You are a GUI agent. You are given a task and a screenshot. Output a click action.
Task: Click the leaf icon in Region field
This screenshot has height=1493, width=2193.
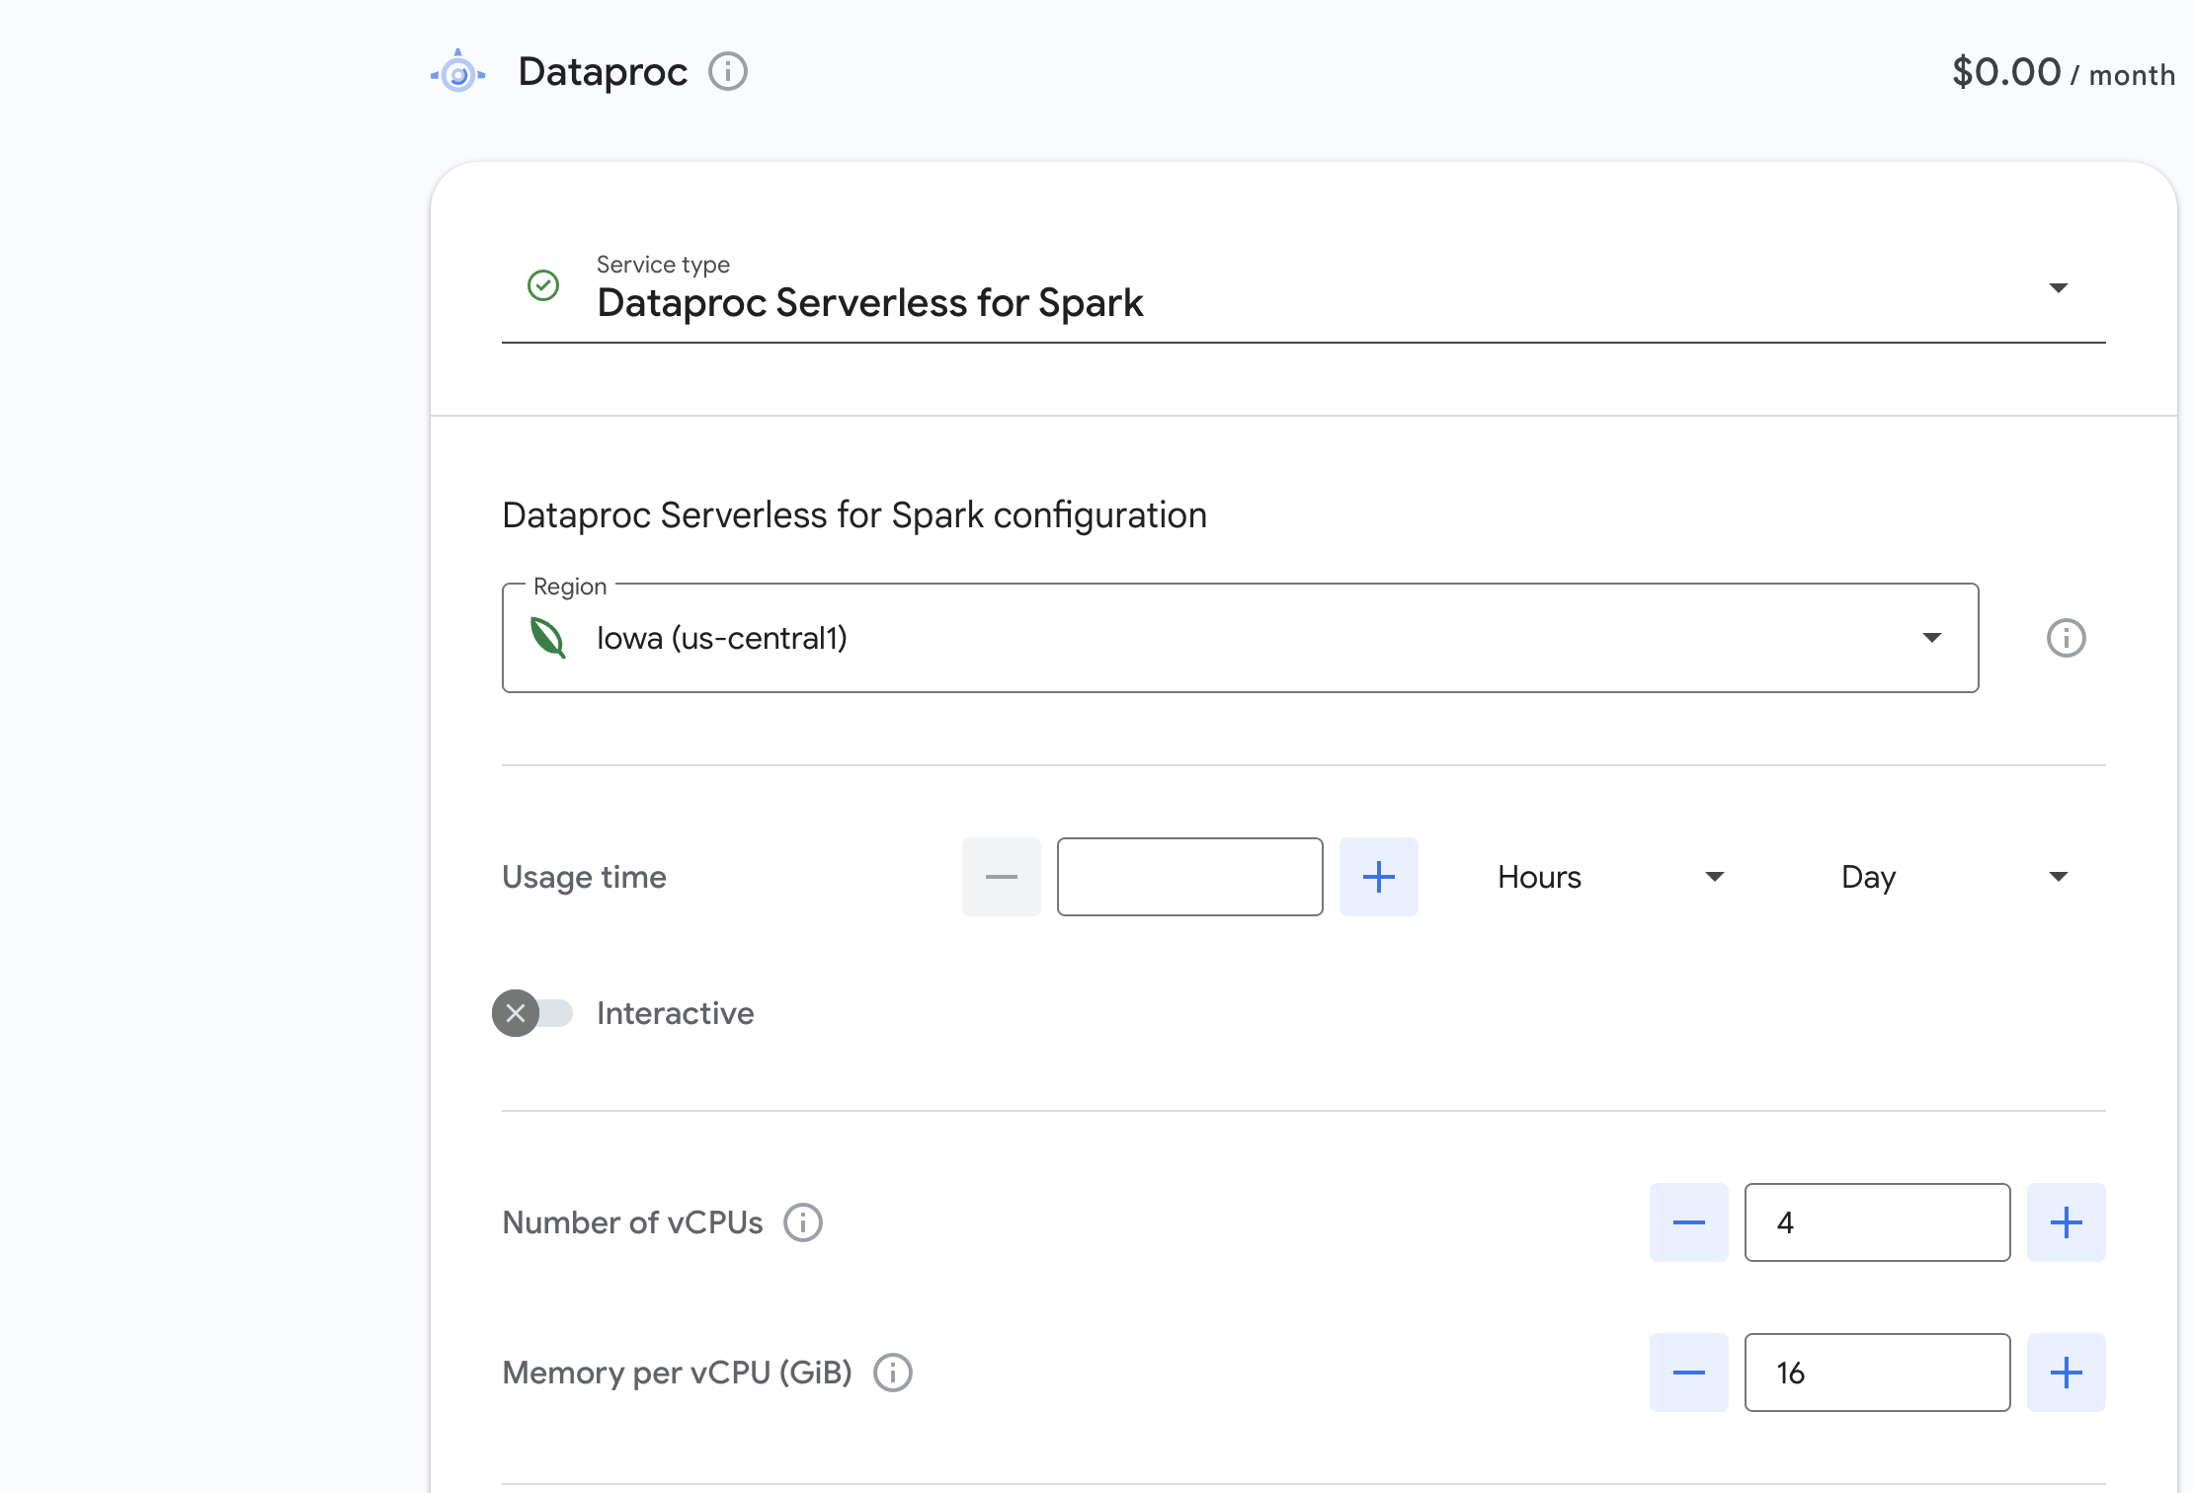pos(548,638)
